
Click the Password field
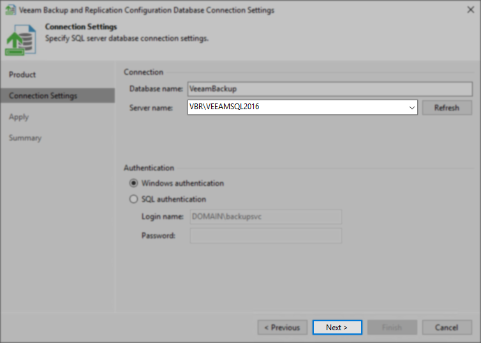point(265,236)
